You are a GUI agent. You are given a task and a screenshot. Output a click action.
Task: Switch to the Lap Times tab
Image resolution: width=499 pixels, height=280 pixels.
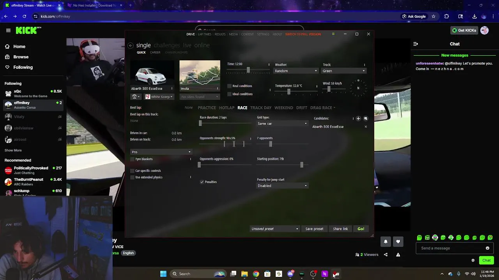click(x=204, y=34)
